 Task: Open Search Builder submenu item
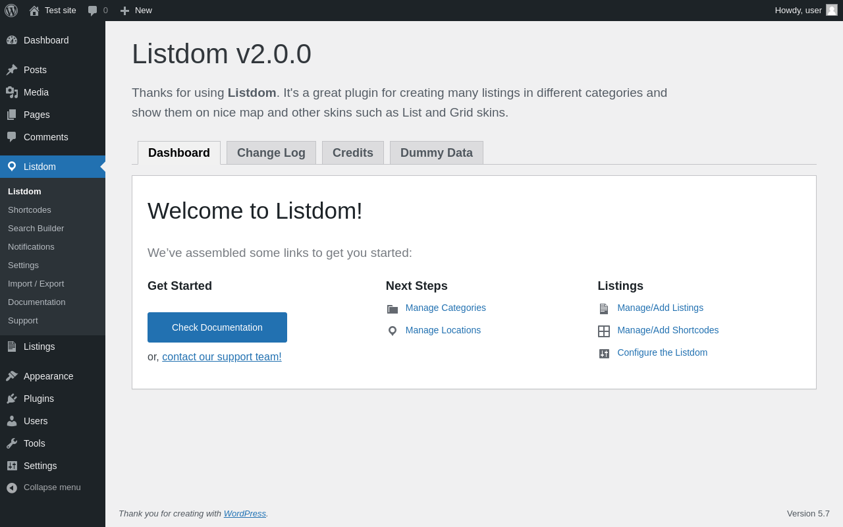coord(36,229)
